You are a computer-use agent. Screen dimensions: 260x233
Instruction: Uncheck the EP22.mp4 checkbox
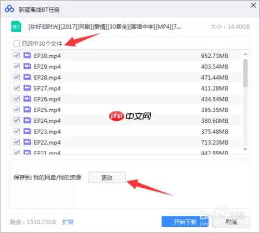point(17,142)
